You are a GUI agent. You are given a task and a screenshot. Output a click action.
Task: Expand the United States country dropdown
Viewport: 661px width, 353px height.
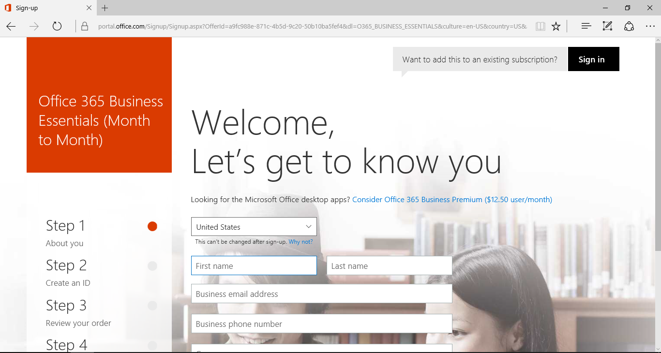pos(254,227)
